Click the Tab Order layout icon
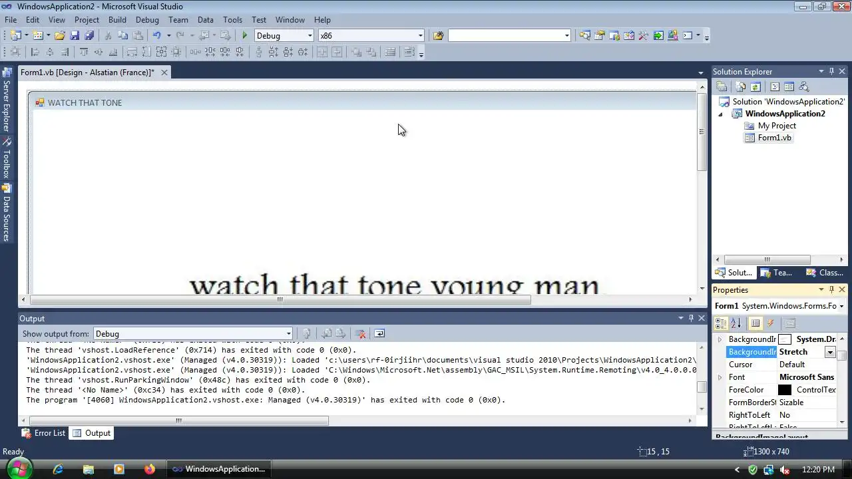The image size is (852, 479). click(x=409, y=52)
